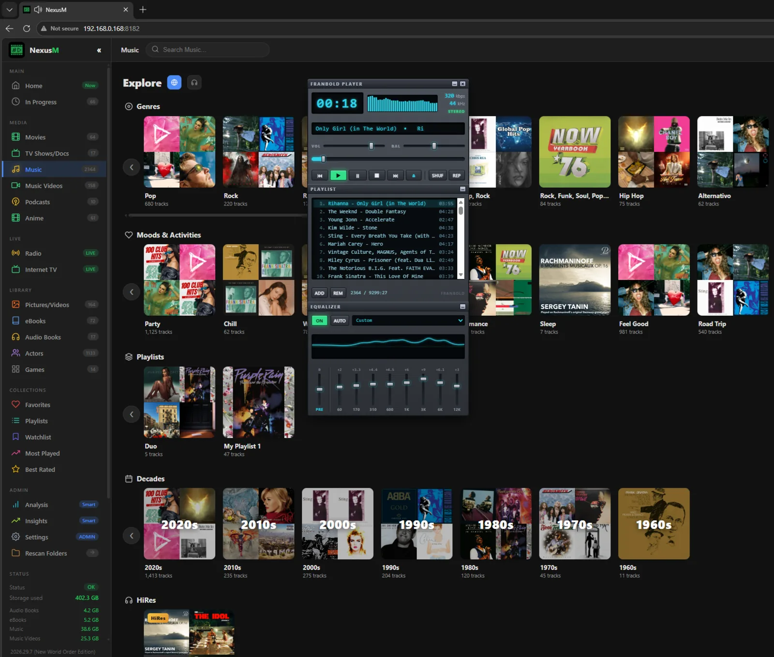Open Home in sidebar
The height and width of the screenshot is (657, 774).
tap(54, 86)
